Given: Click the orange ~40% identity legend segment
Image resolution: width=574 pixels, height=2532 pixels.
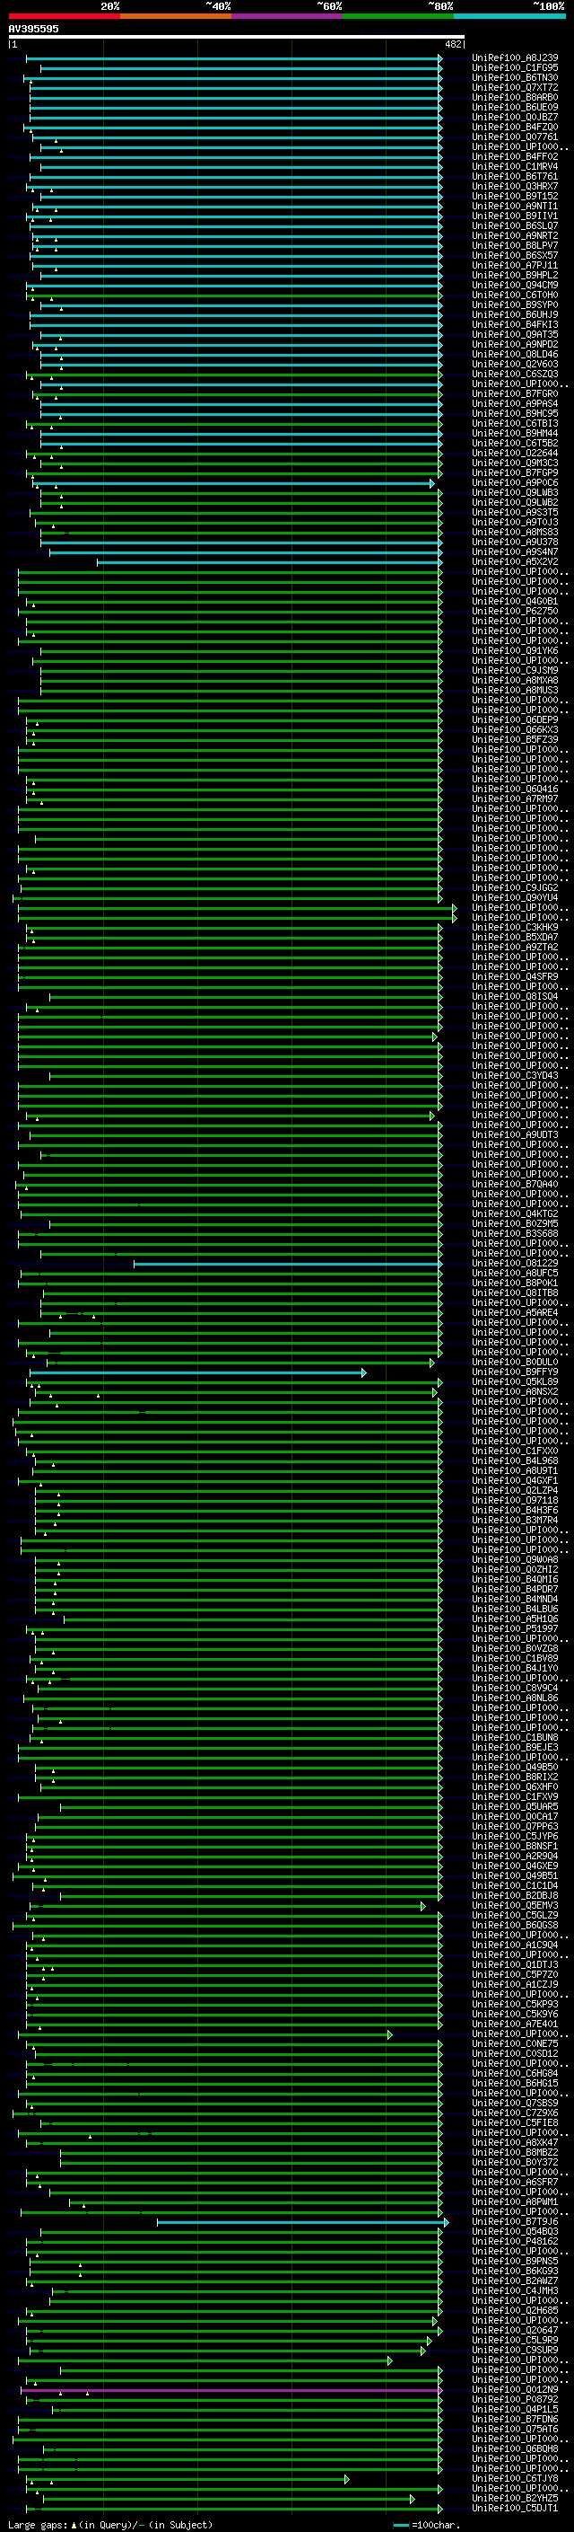Looking at the screenshot, I should (176, 16).
